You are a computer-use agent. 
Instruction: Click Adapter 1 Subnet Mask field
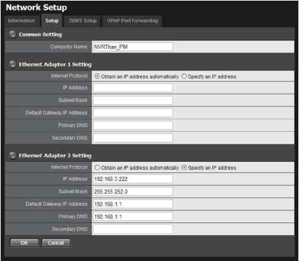(133, 101)
